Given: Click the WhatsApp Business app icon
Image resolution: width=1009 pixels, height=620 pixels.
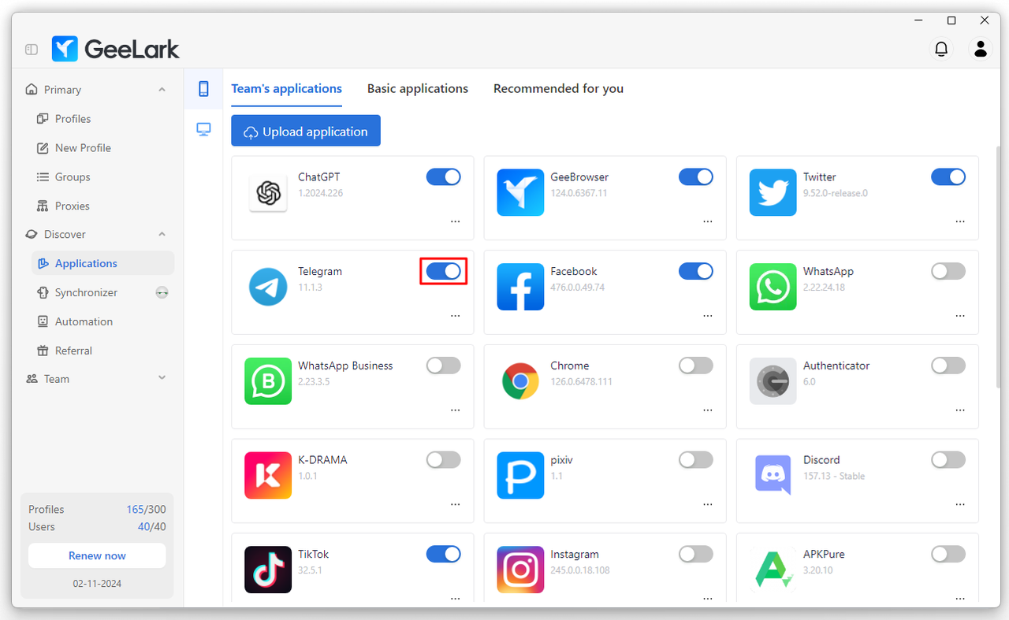Looking at the screenshot, I should point(268,381).
